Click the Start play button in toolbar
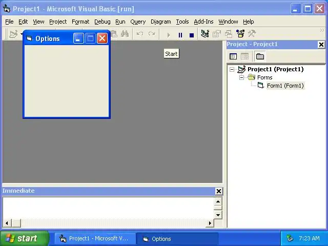Screen dimensions: 328x246 169,35
